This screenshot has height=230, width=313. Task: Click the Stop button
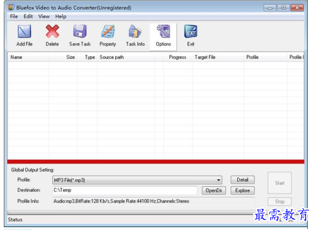279,202
